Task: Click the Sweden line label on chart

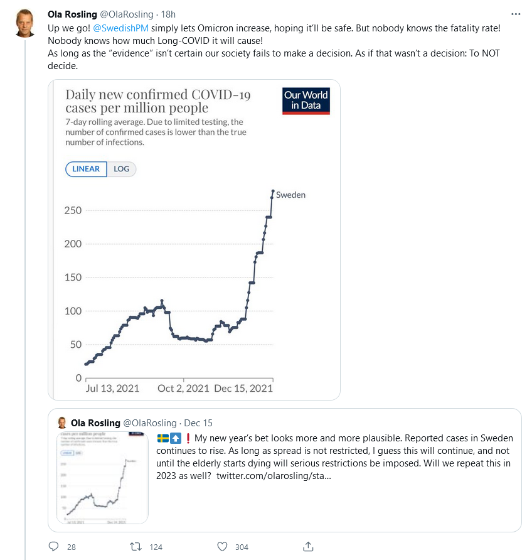Action: coord(290,195)
